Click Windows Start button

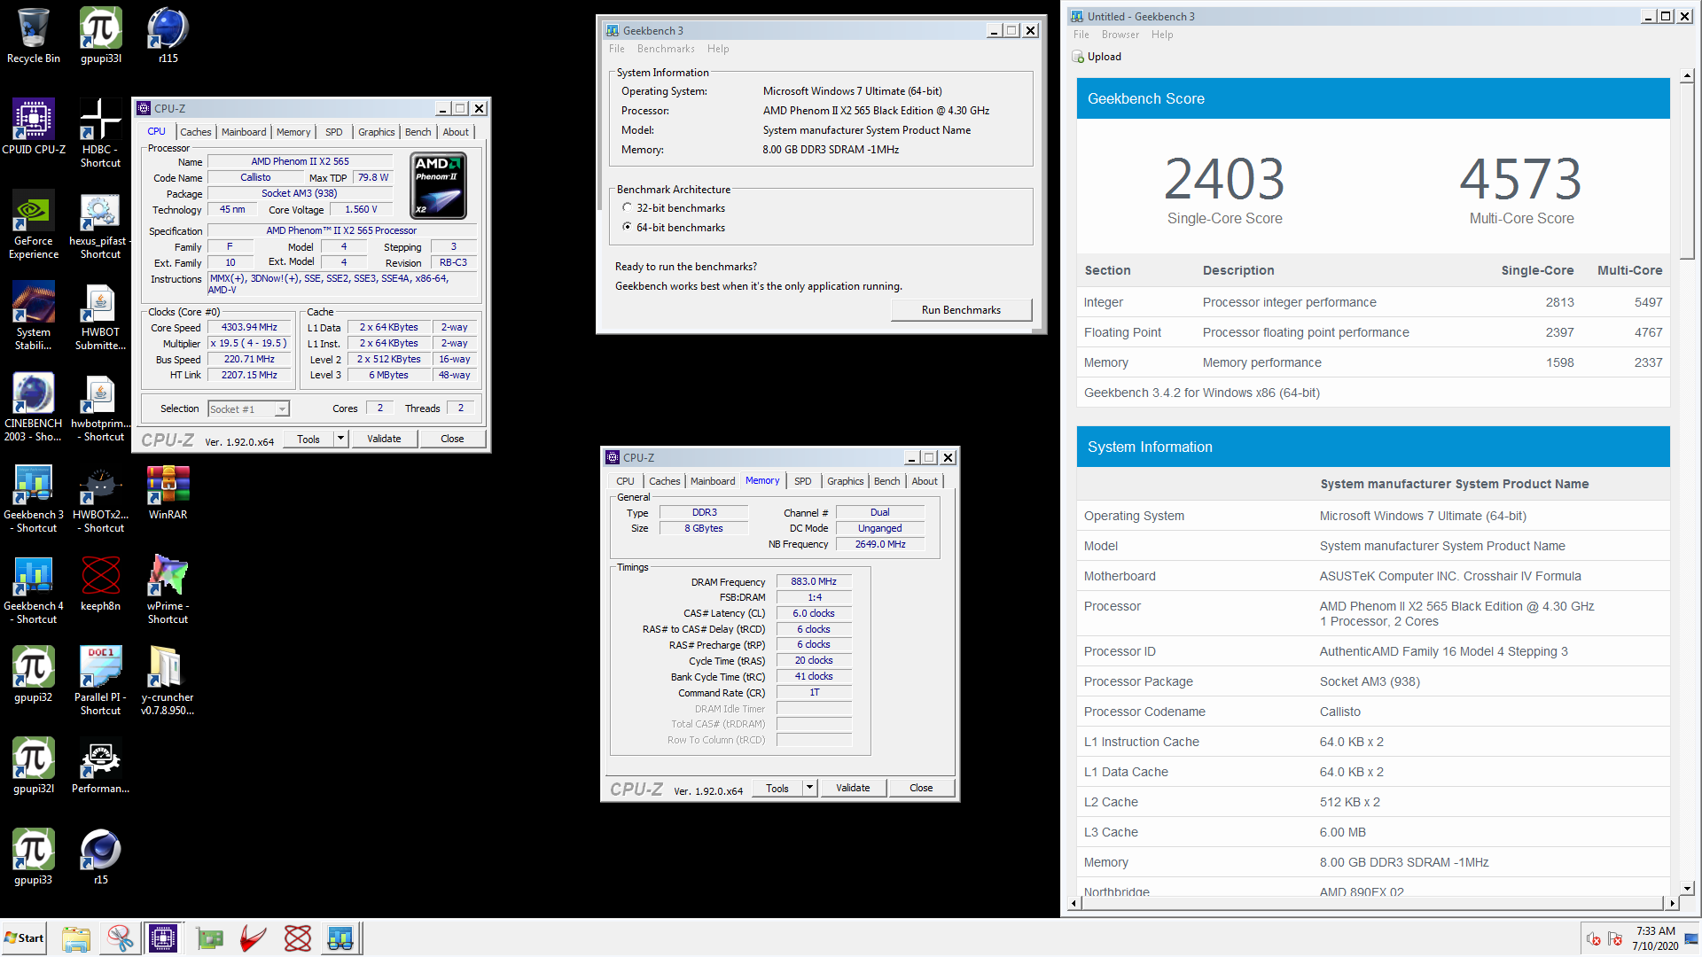tap(24, 938)
